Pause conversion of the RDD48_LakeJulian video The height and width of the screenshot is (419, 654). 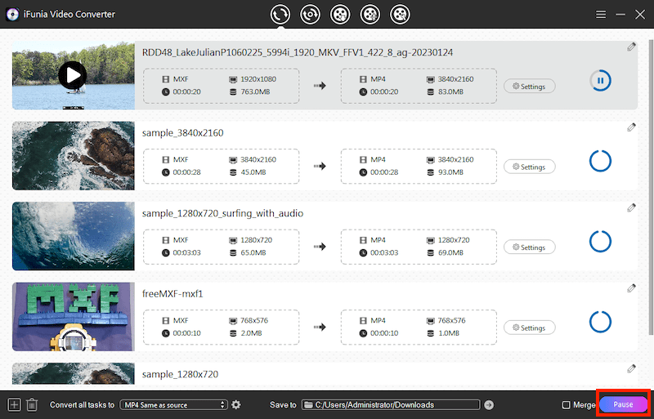coord(600,81)
